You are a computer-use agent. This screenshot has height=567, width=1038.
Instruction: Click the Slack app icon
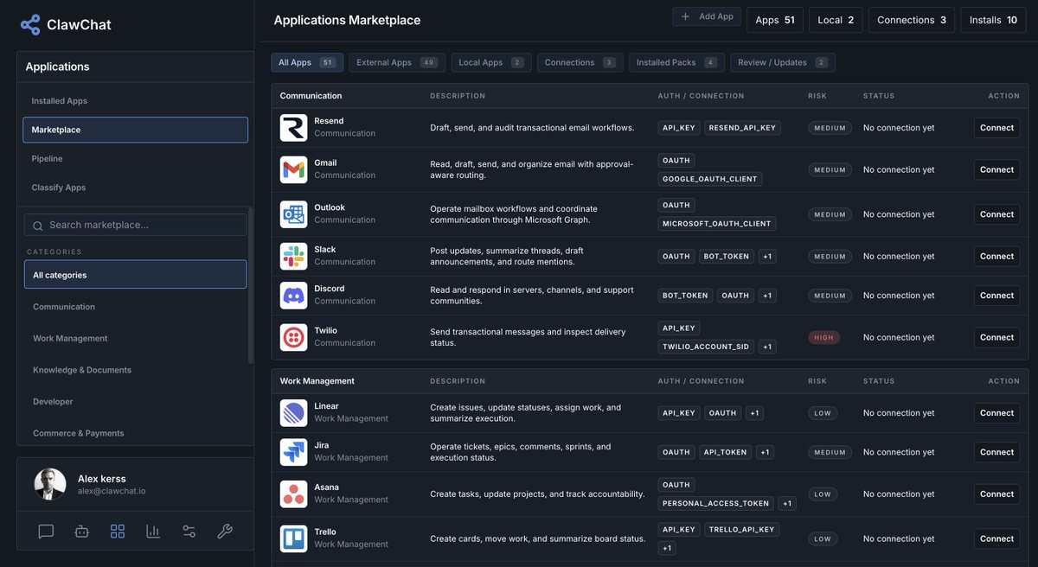(294, 256)
